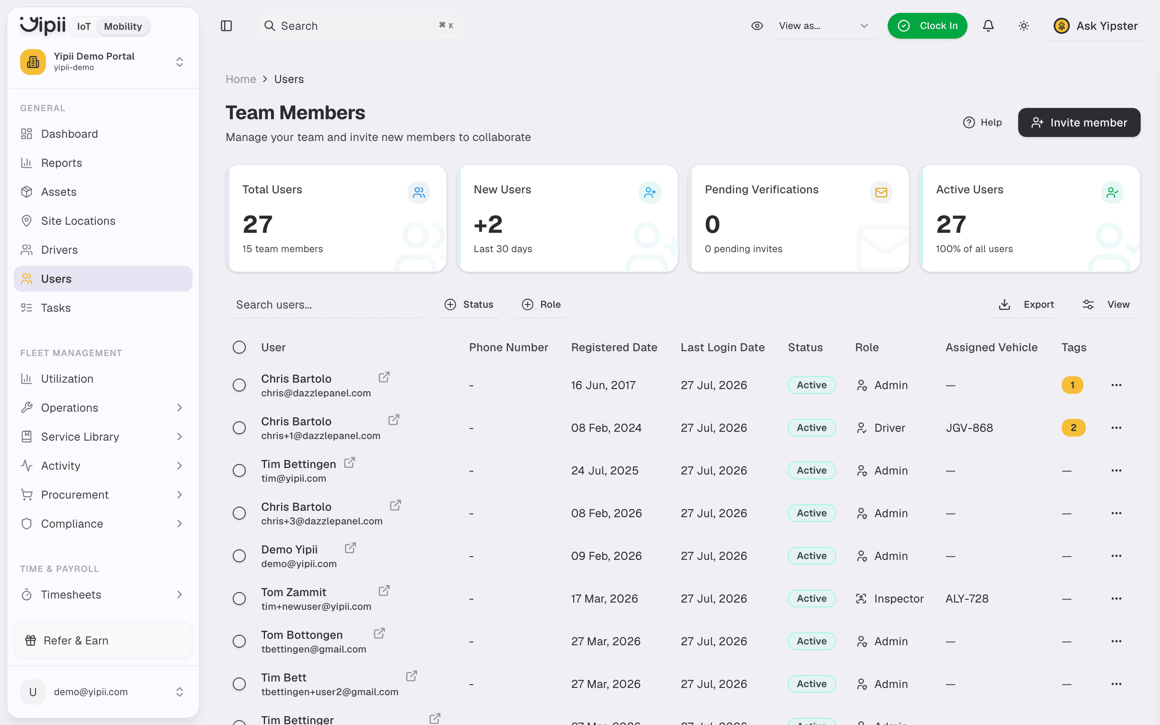Open row actions for chris+3@dazzlepanel.com
Screen dimensions: 1160x725
(x=1116, y=513)
